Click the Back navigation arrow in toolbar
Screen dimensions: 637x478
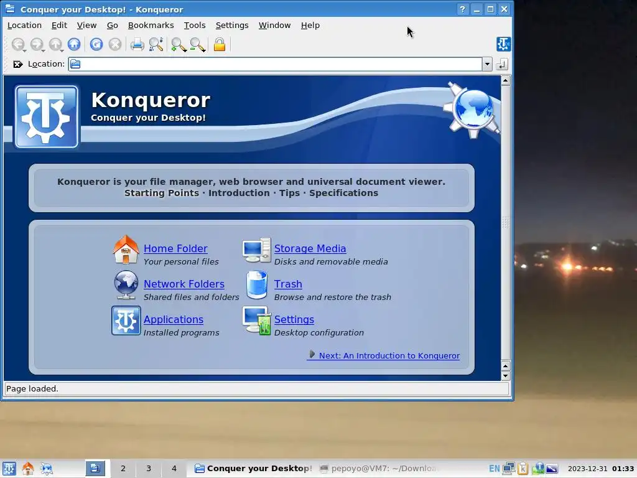(17, 44)
